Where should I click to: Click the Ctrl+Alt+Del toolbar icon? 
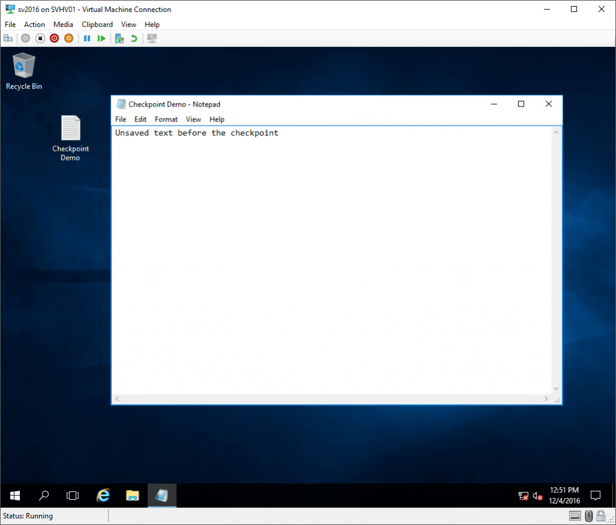click(8, 38)
